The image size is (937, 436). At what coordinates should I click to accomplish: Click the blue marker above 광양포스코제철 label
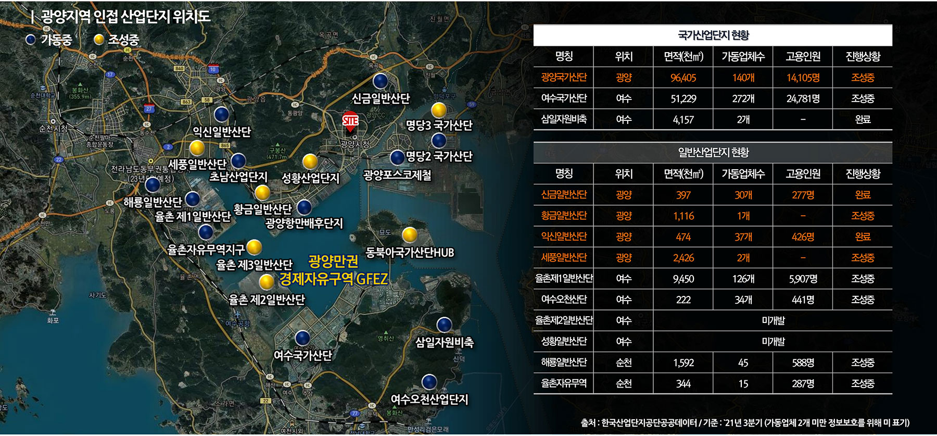(x=397, y=157)
